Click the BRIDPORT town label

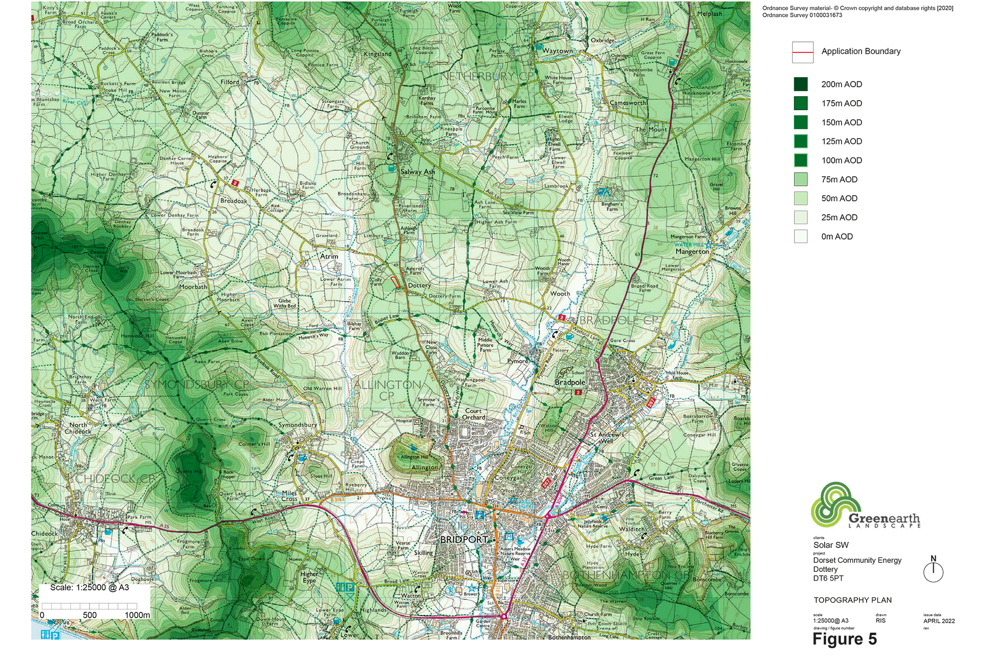[464, 539]
